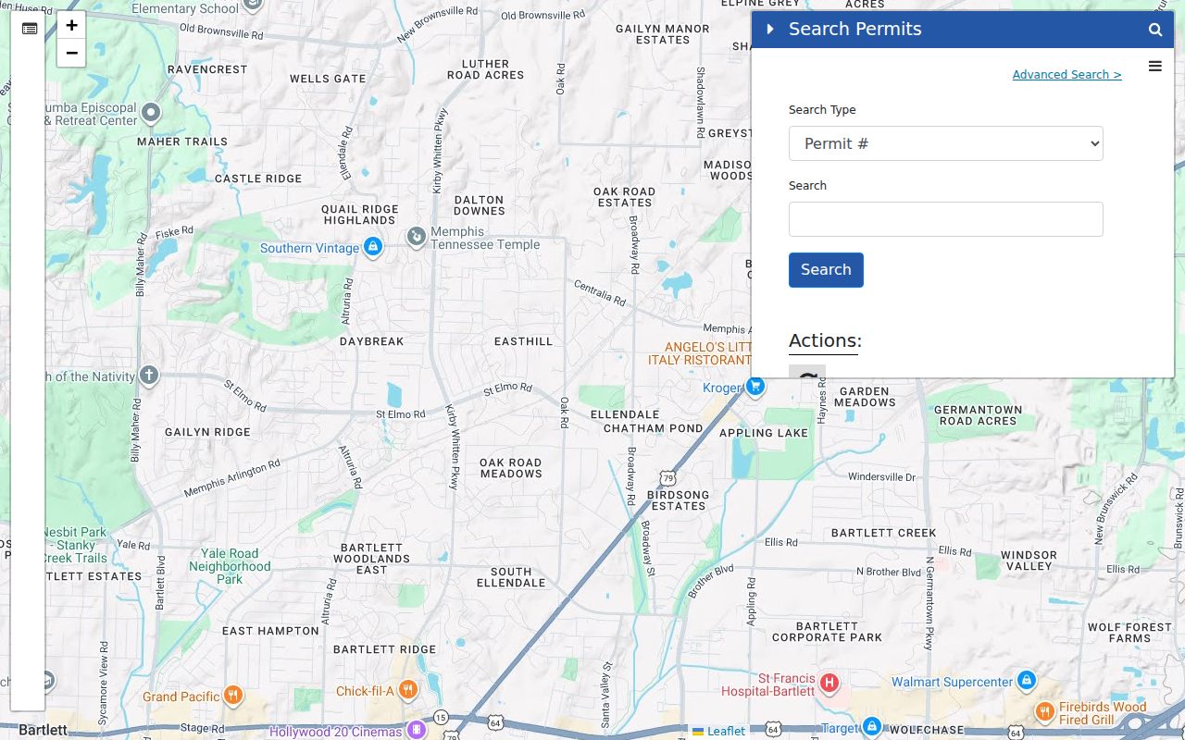Image resolution: width=1185 pixels, height=740 pixels.
Task: Click the blue Search button
Action: (x=826, y=270)
